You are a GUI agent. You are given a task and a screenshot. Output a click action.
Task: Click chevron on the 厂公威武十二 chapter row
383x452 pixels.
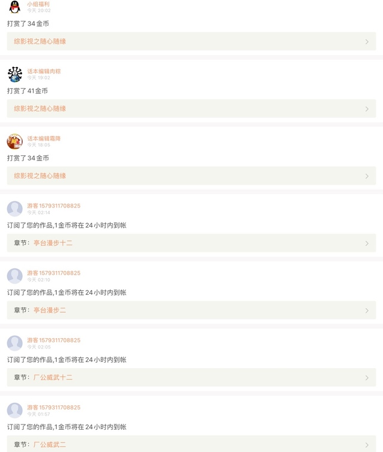pos(367,378)
